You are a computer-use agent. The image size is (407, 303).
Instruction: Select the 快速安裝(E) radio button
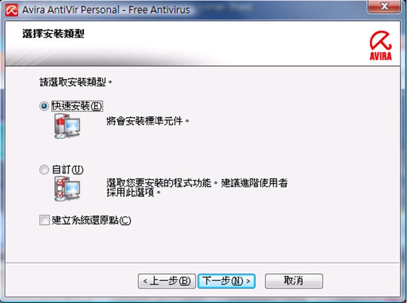pyautogui.click(x=44, y=106)
